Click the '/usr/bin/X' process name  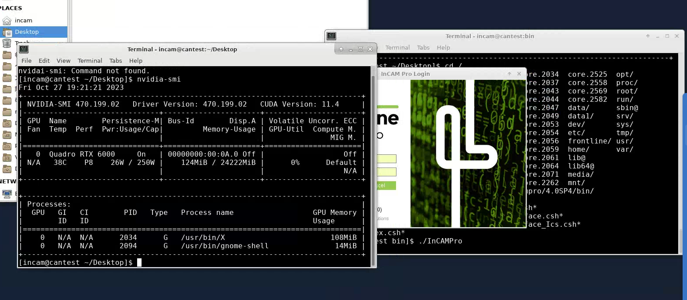tap(203, 237)
